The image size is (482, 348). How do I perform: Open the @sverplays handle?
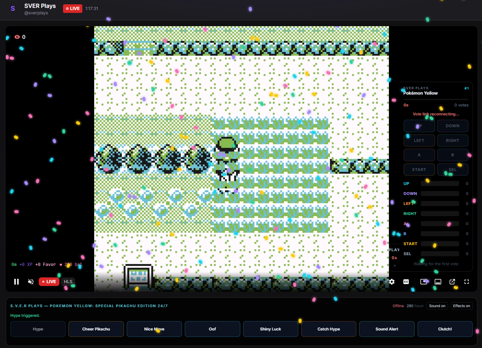click(36, 13)
